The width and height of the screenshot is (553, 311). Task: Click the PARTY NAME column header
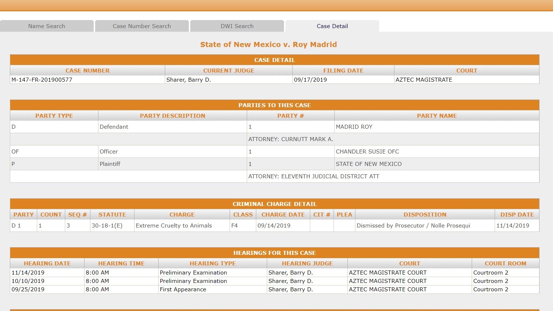(x=437, y=116)
